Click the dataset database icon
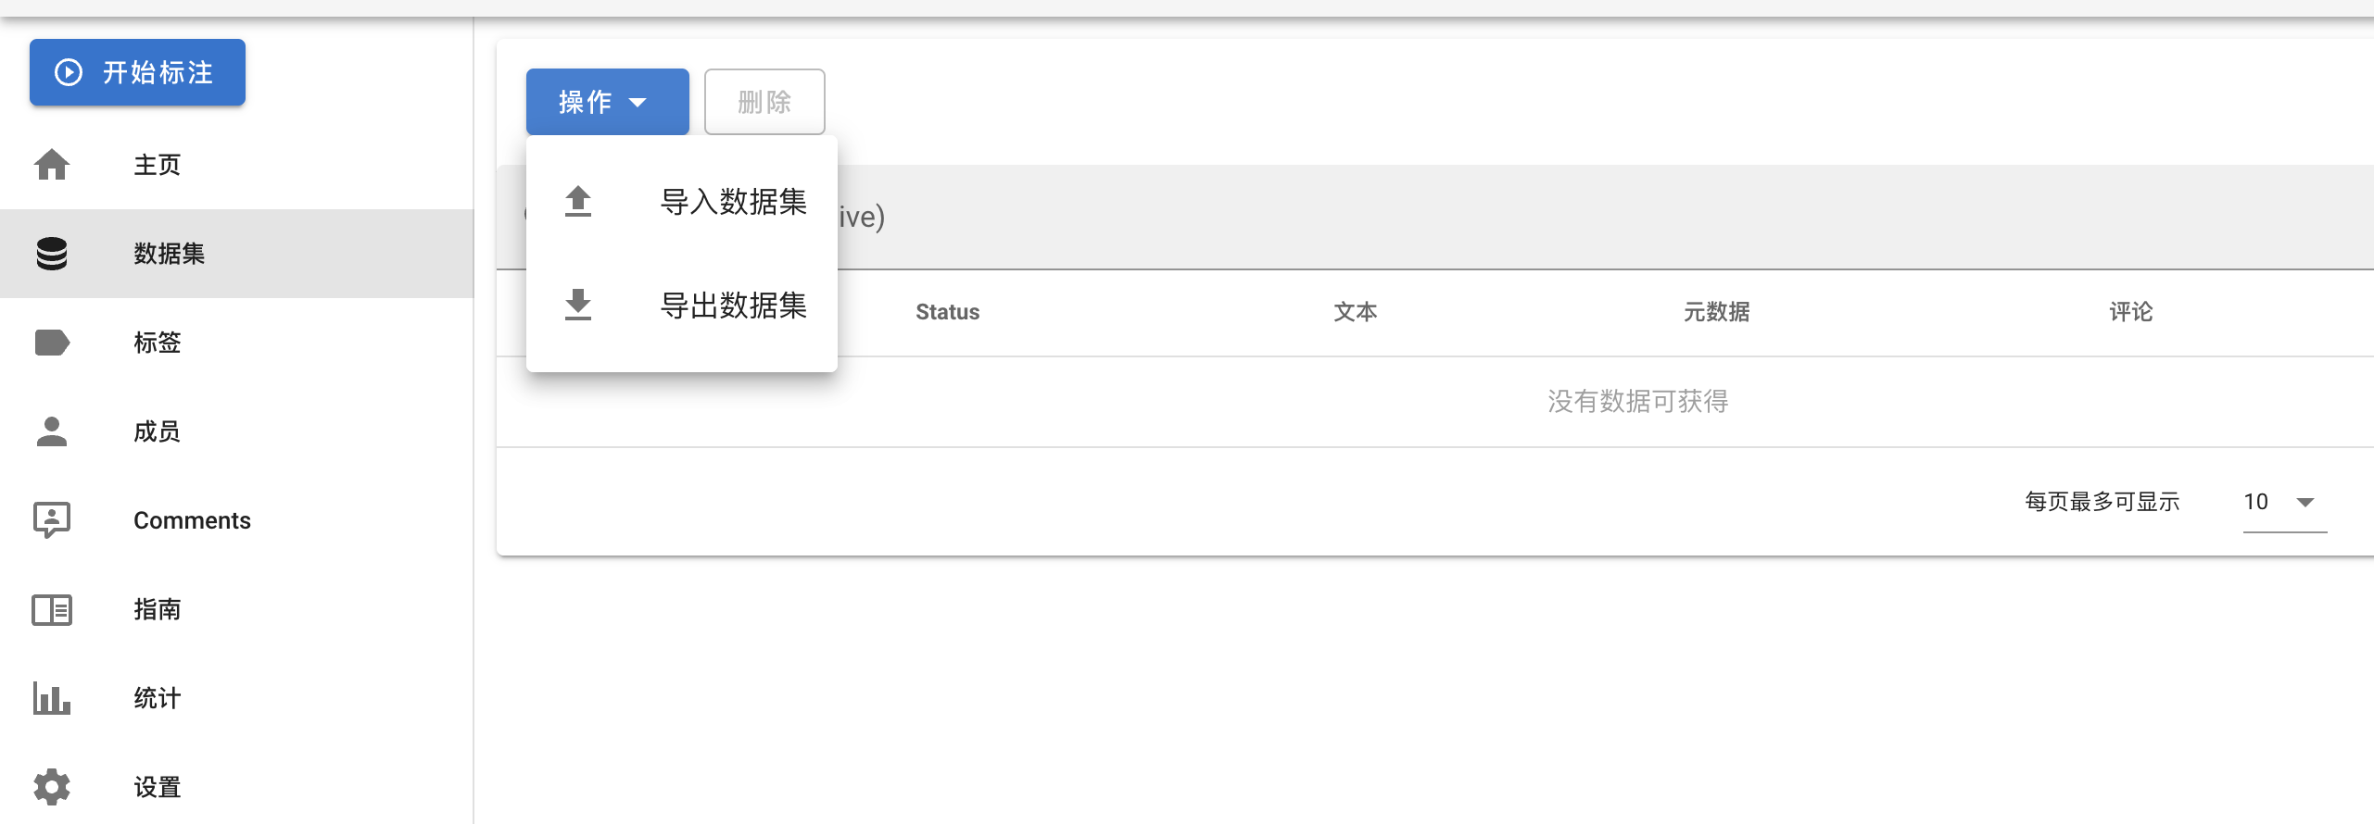The height and width of the screenshot is (824, 2374). point(52,254)
